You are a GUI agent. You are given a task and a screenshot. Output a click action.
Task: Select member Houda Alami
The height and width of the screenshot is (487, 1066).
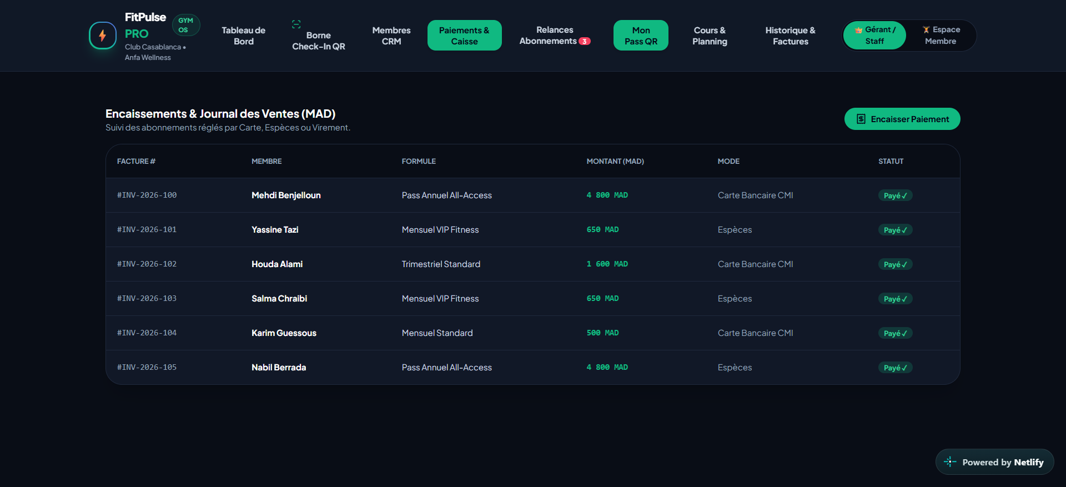click(277, 264)
